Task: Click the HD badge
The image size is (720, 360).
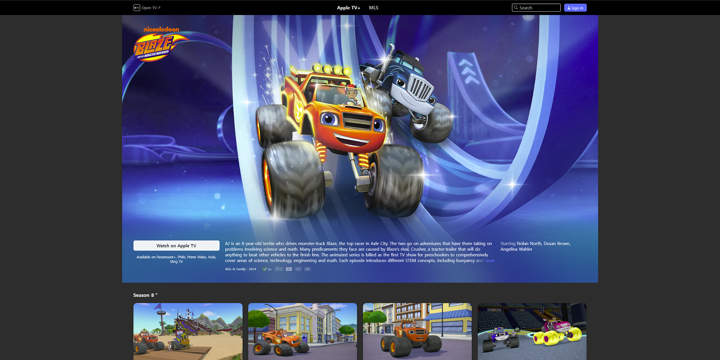Action: pos(289,269)
